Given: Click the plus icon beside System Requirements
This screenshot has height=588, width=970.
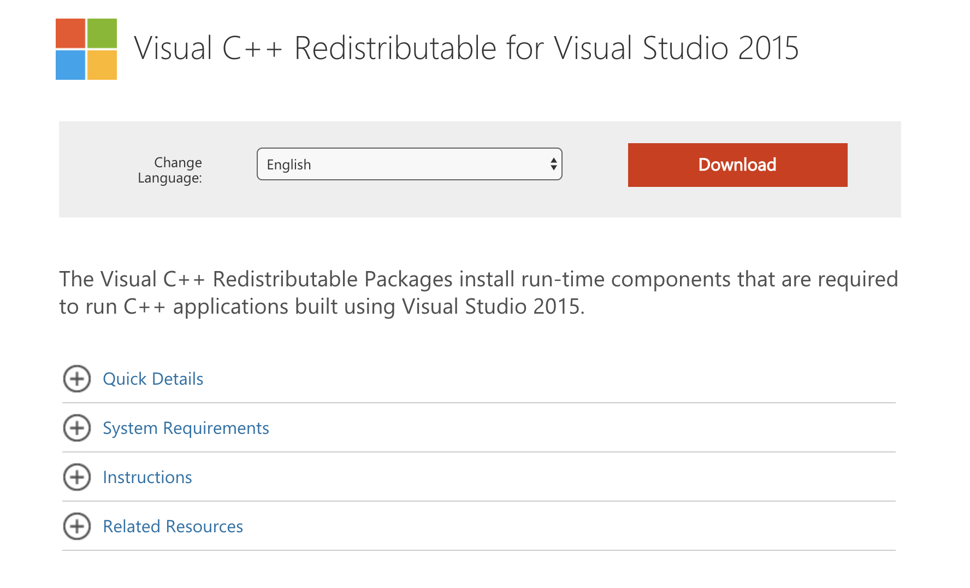Looking at the screenshot, I should coord(77,428).
